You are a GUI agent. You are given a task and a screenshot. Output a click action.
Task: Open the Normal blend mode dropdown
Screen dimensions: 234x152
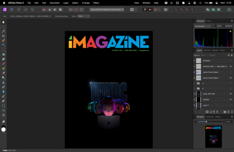(x=218, y=55)
